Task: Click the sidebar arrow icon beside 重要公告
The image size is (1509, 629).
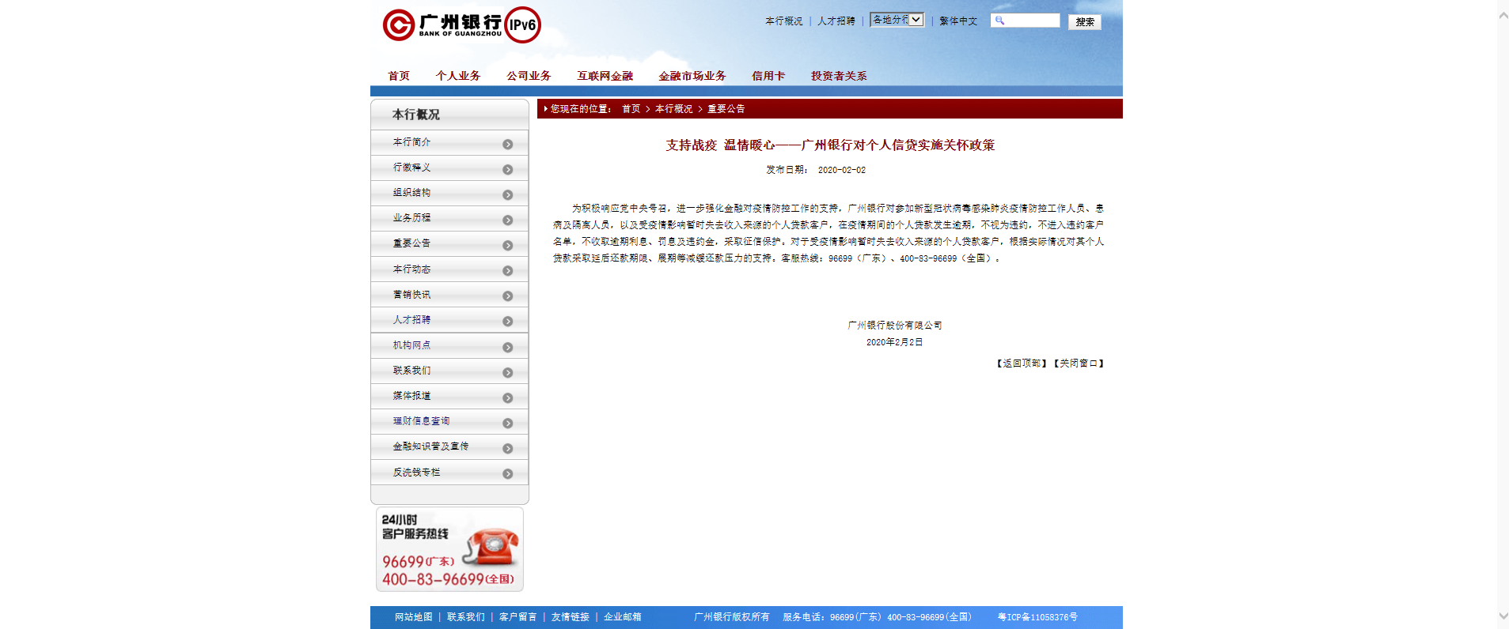Action: pos(508,246)
